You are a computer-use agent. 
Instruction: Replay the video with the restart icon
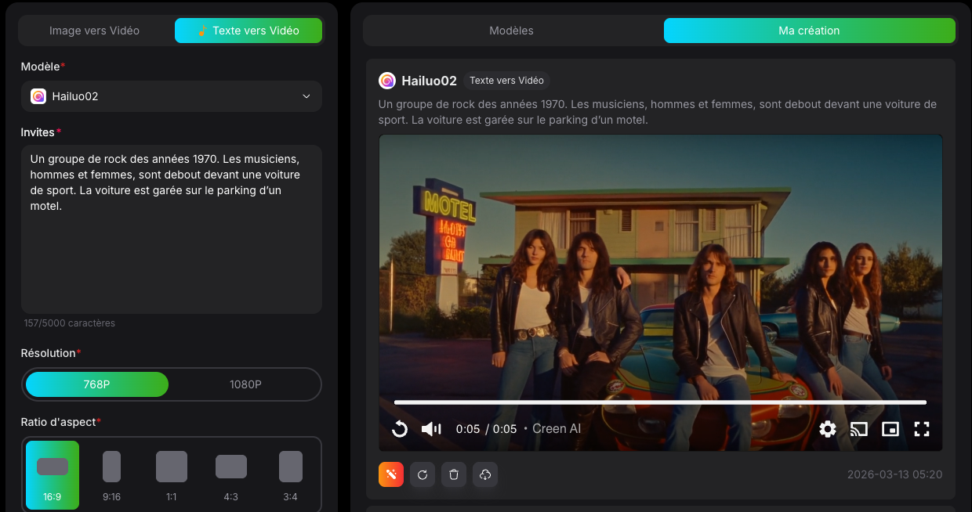[x=400, y=429]
